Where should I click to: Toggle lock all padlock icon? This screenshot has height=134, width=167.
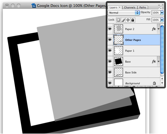click(133, 20)
